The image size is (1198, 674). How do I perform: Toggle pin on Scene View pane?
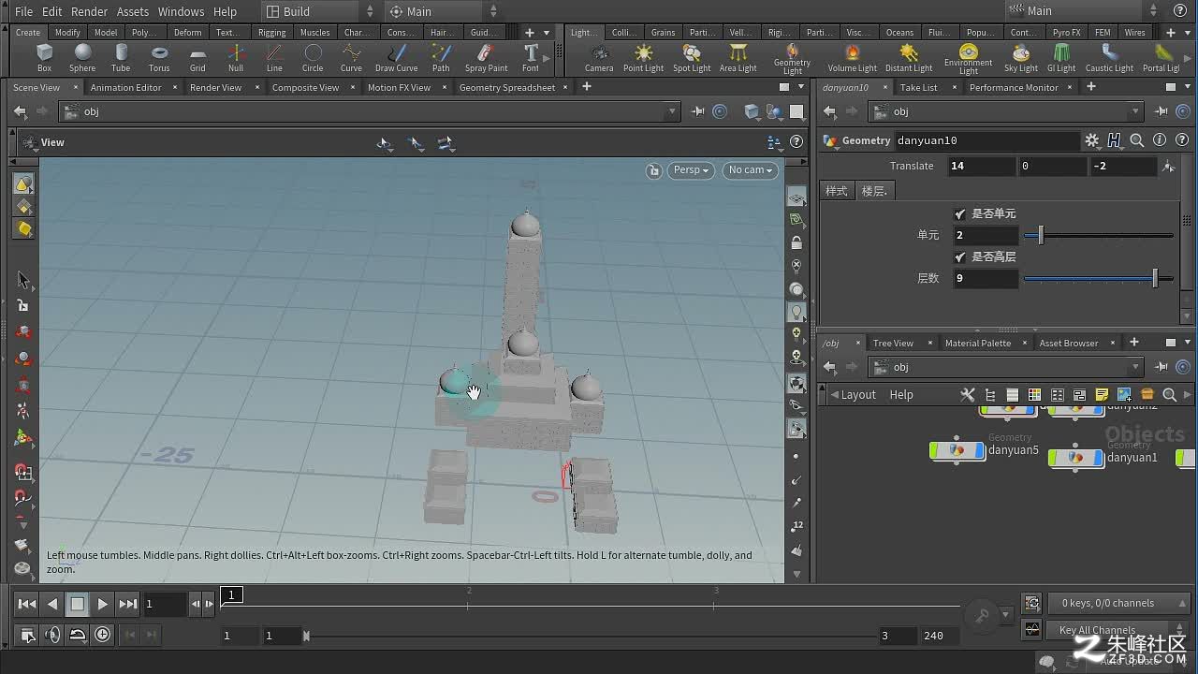pos(697,111)
